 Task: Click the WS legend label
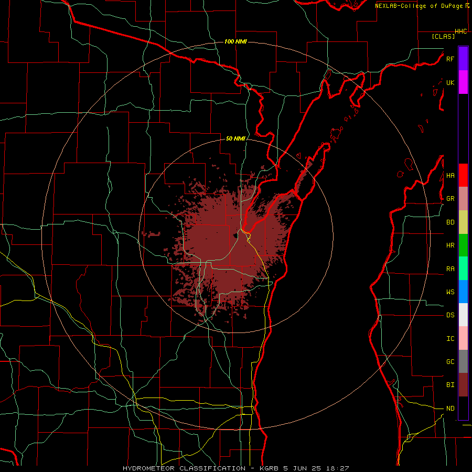tap(450, 292)
